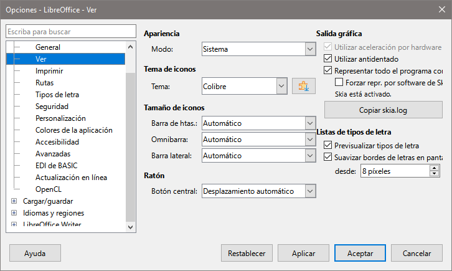Image resolution: width=452 pixels, height=271 pixels.
Task: Select Accesibilidad in the options tree
Action: 57,141
